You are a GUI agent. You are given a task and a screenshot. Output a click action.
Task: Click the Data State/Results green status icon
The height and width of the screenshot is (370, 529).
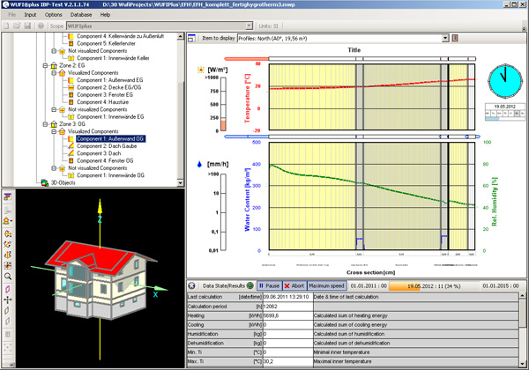click(249, 286)
